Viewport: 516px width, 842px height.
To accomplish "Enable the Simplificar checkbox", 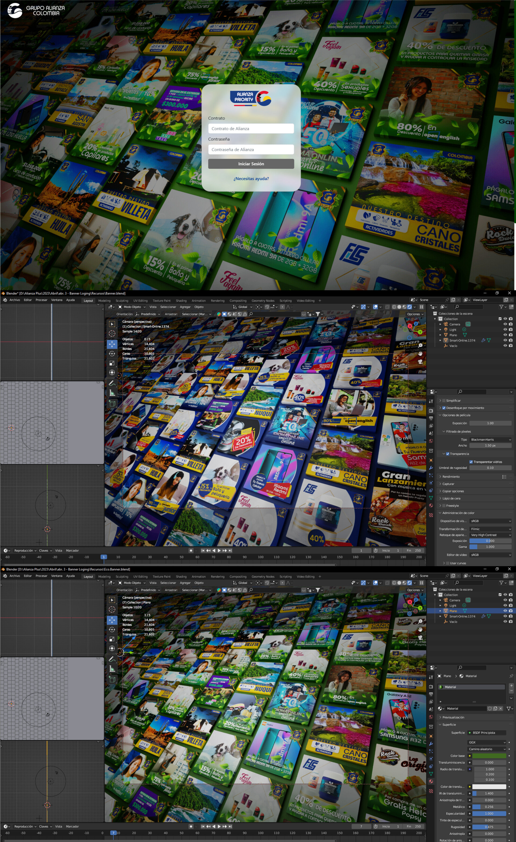I will pyautogui.click(x=444, y=401).
